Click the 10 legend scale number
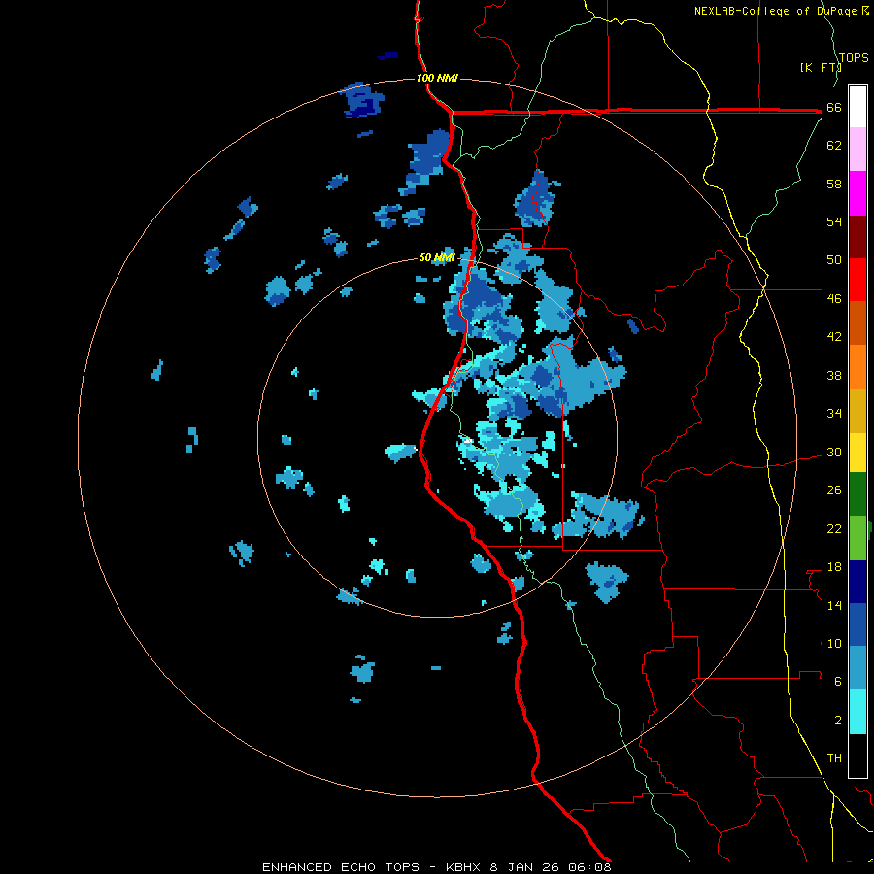 tap(834, 643)
